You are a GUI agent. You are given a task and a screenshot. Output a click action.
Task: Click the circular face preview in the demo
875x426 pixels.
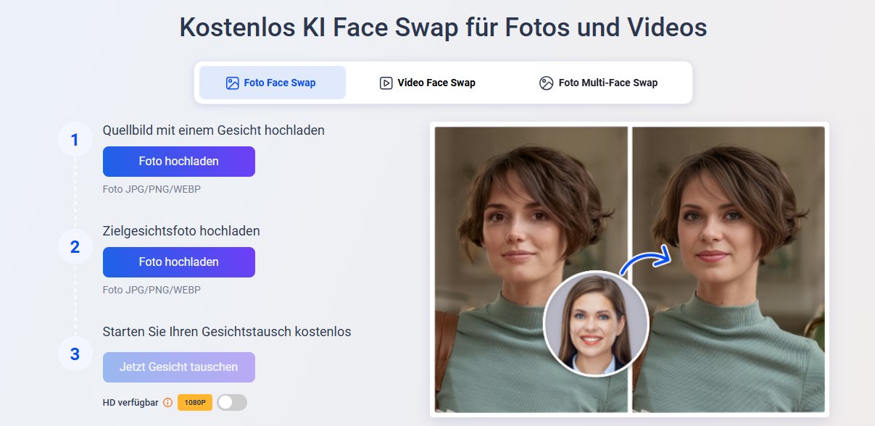point(596,324)
